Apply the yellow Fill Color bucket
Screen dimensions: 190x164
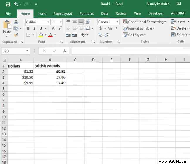click(41, 35)
